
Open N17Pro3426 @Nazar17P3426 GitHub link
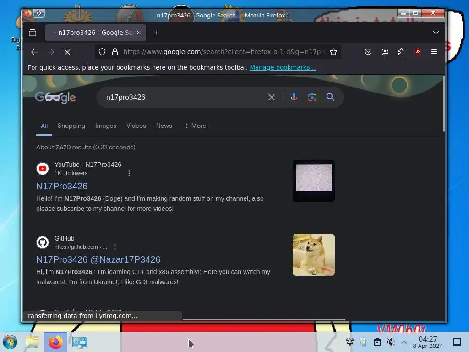tap(98, 259)
